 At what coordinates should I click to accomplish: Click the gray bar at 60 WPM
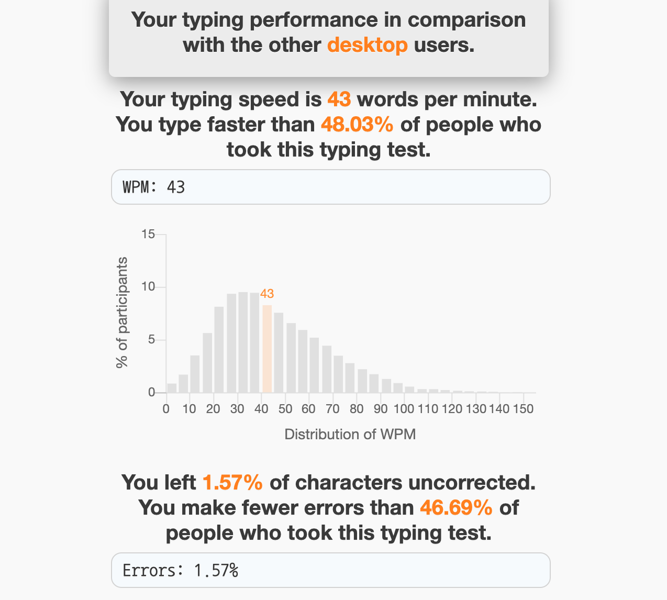[314, 365]
